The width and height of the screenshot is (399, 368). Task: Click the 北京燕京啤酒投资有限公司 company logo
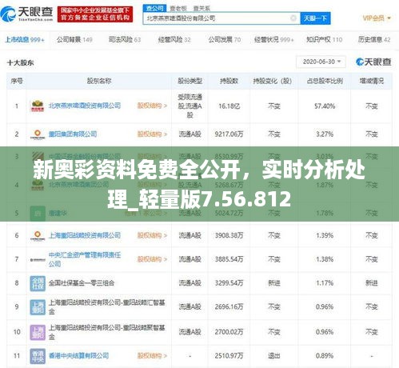pos(38,106)
